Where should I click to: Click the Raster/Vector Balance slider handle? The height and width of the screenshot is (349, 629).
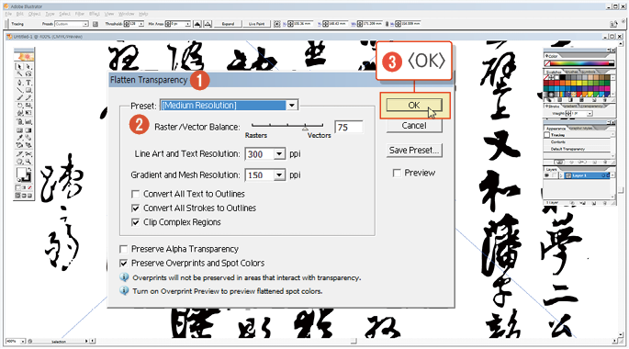pos(305,128)
